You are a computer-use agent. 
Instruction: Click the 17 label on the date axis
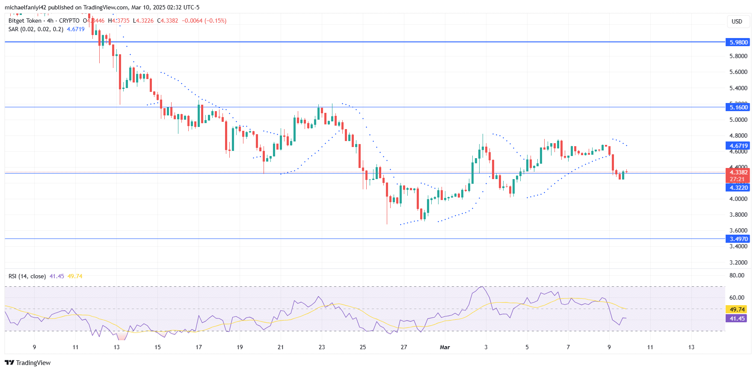pos(199,347)
